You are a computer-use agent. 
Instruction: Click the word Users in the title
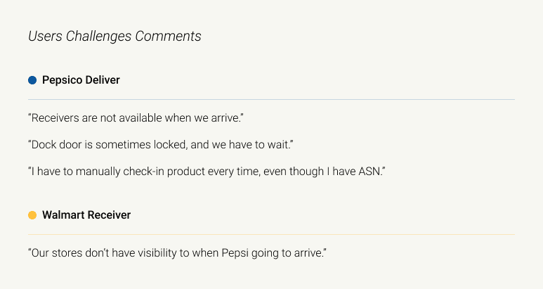click(45, 36)
